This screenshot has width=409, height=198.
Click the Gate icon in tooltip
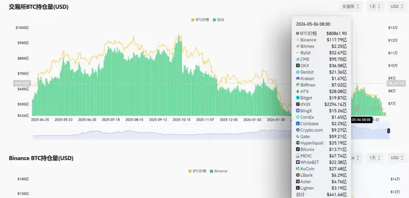pos(297,136)
